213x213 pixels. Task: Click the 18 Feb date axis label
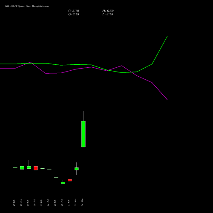coord(21,203)
